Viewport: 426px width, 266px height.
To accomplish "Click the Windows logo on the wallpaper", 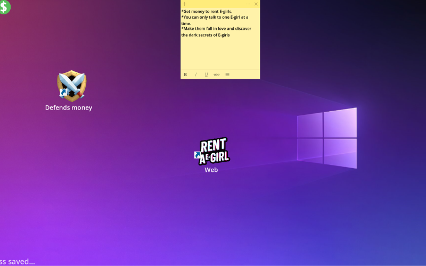I will point(326,138).
